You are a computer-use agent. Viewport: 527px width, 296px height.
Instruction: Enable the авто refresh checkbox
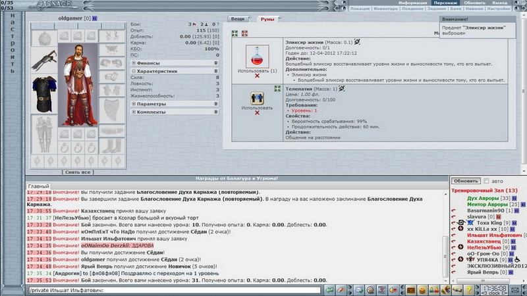click(486, 181)
